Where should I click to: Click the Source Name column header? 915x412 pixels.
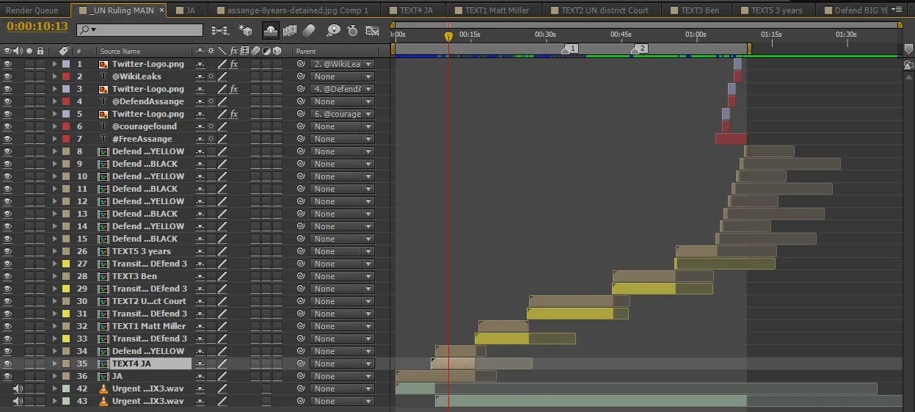coord(120,51)
